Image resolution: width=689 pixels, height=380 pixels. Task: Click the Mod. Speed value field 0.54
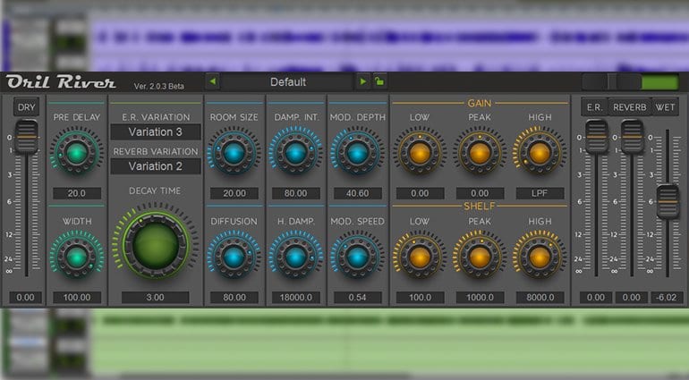[358, 298]
